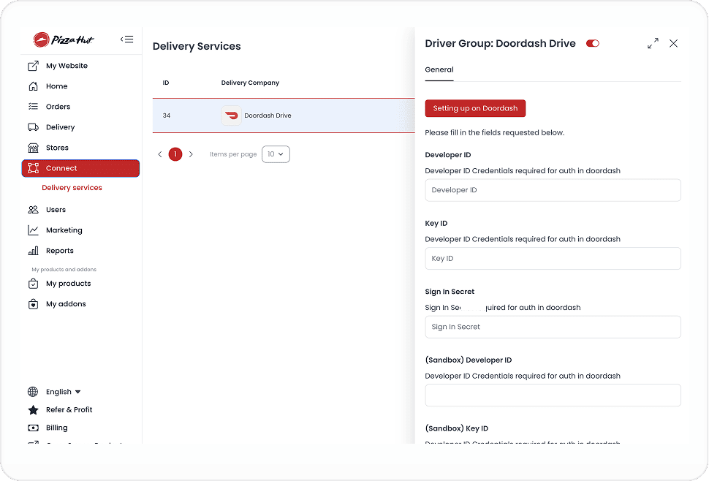Click the Billing money icon

[x=33, y=428]
